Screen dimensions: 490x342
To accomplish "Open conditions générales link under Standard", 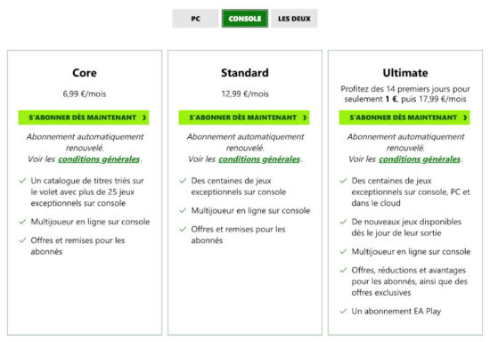I will (259, 159).
